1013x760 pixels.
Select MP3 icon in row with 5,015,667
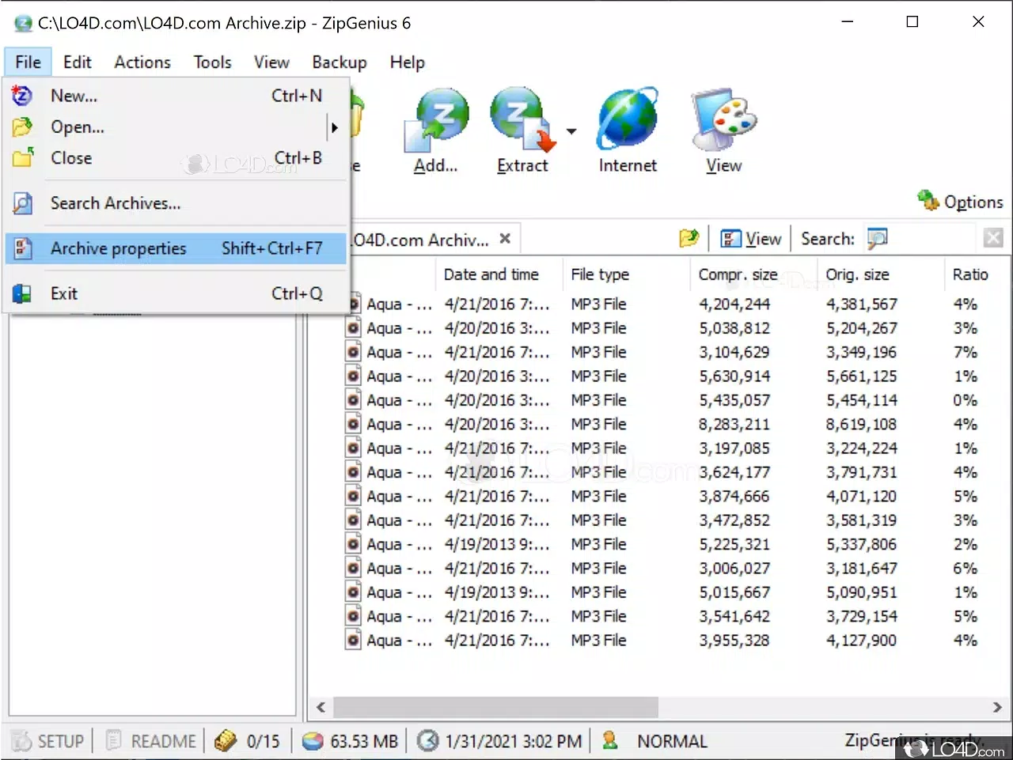pos(354,592)
